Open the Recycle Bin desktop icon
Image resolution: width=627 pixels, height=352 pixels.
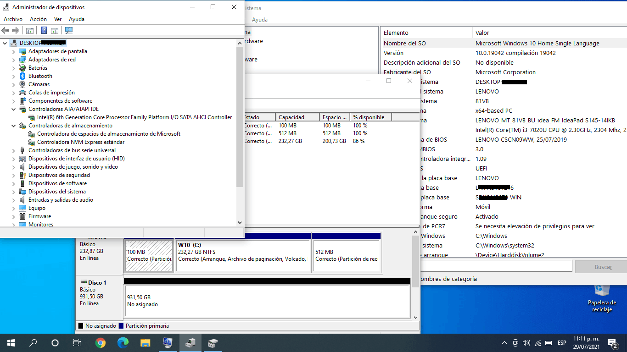point(602,298)
